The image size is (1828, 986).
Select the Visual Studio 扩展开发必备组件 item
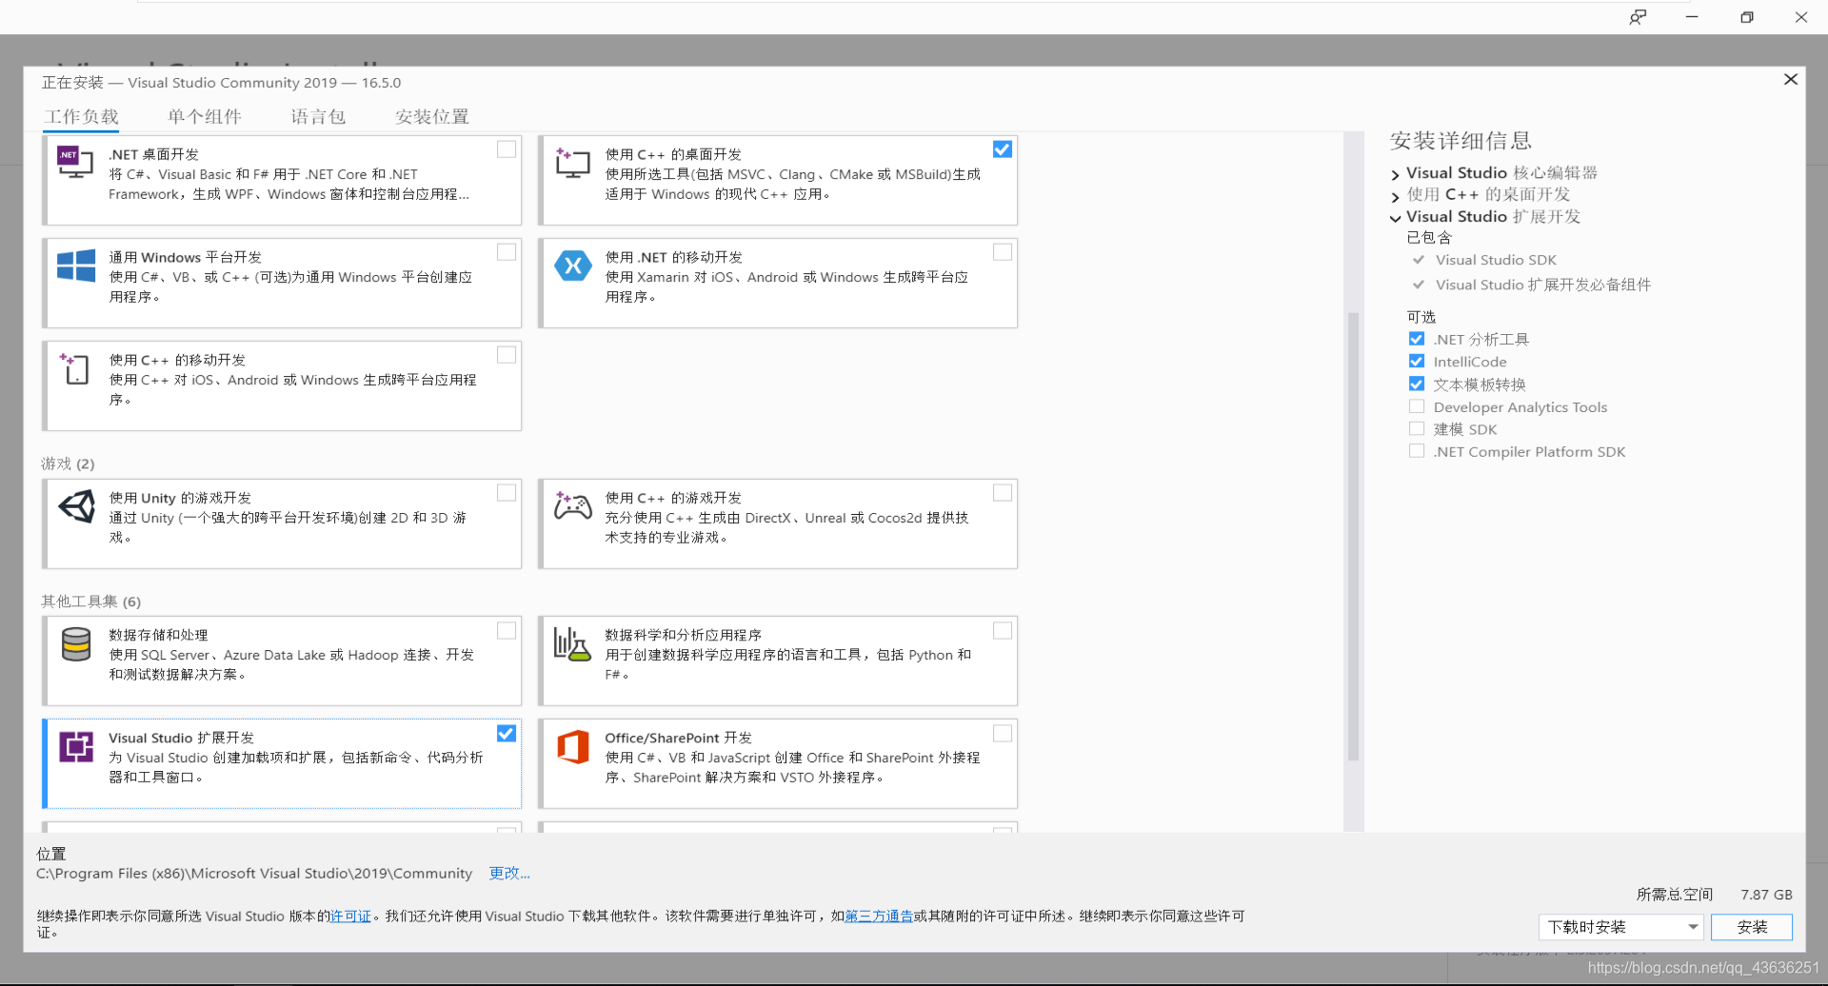[x=1542, y=285]
